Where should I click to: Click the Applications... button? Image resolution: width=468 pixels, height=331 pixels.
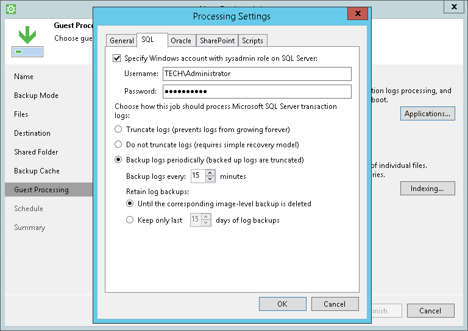pos(427,114)
